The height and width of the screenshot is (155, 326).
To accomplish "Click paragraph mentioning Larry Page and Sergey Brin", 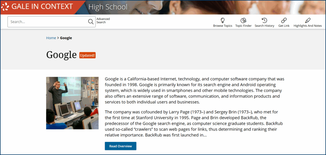I will 194,123.
